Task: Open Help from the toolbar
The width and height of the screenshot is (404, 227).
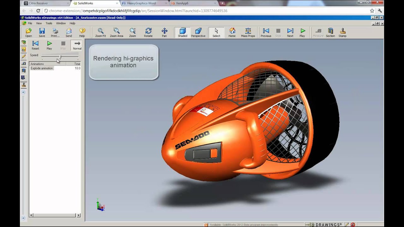Action: pos(82,32)
